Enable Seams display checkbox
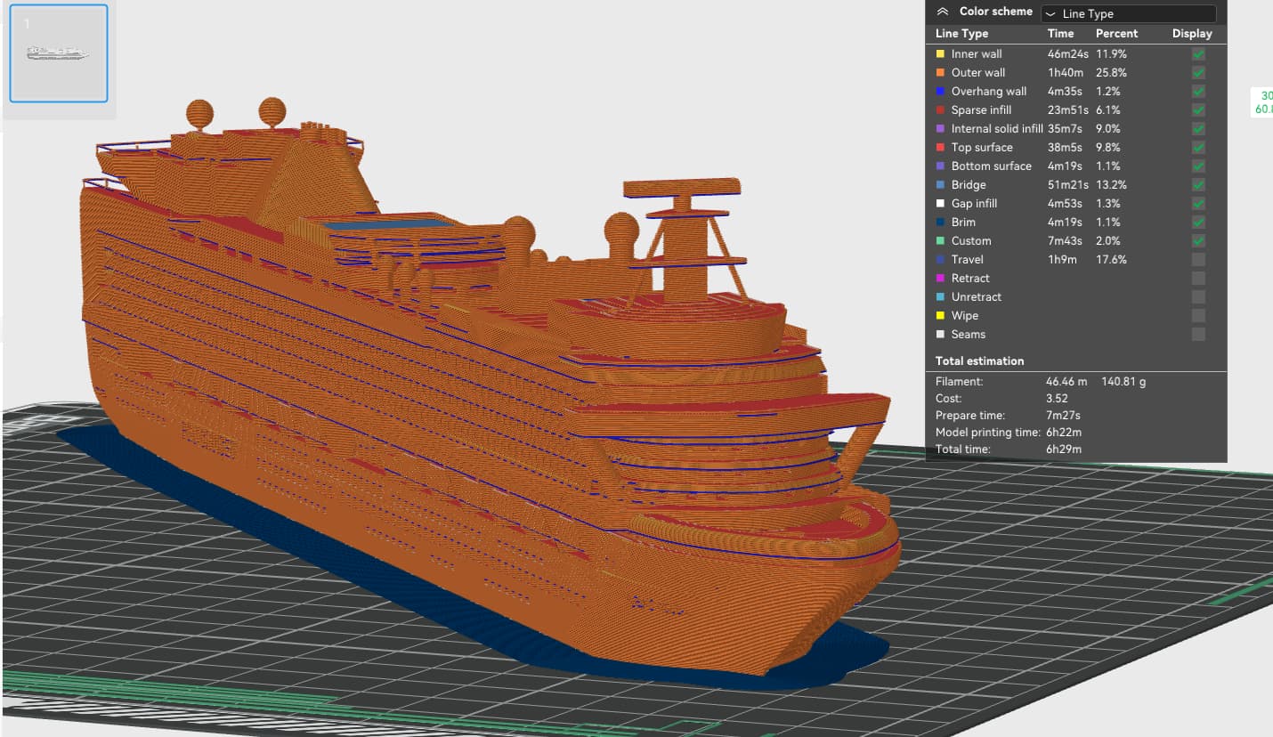 click(1198, 334)
